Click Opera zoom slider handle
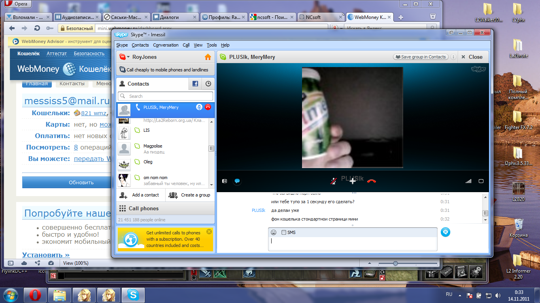The height and width of the screenshot is (303, 540). [395, 263]
